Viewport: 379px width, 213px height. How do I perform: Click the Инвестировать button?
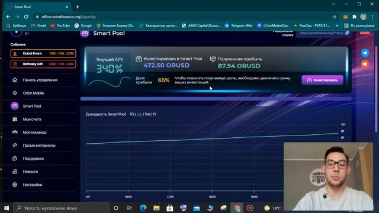tap(322, 80)
